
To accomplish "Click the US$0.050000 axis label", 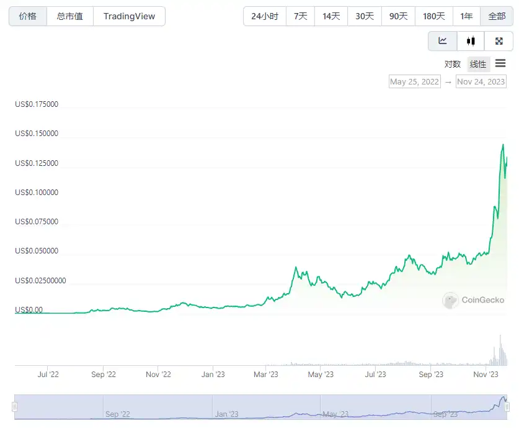I will coord(37,250).
